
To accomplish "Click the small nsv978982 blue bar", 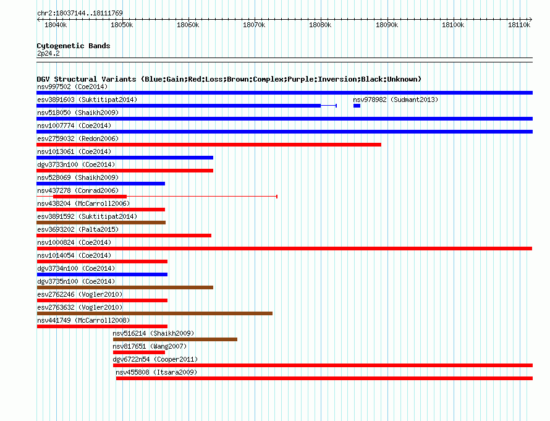I will coord(357,106).
